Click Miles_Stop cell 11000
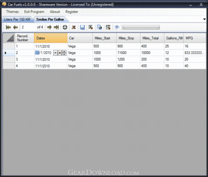208x177 pixels. click(128, 53)
